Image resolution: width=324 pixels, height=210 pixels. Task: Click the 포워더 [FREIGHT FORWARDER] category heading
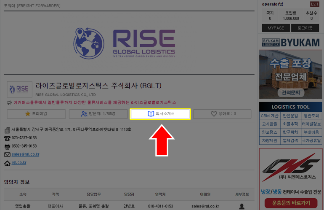32,6
